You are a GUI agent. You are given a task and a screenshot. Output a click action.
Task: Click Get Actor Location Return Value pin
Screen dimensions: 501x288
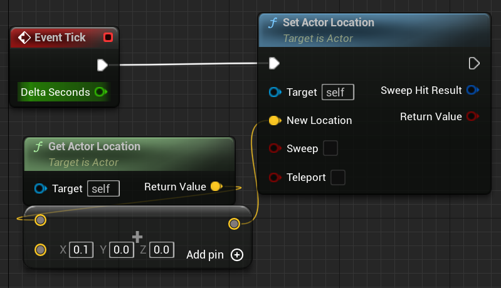pos(216,187)
